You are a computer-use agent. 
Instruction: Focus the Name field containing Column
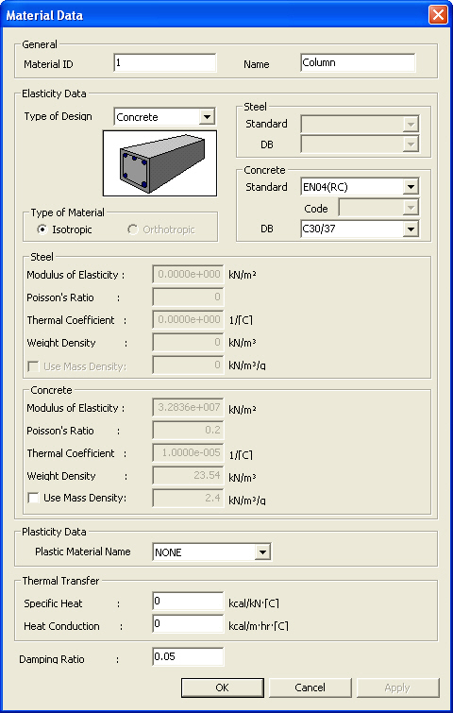358,62
